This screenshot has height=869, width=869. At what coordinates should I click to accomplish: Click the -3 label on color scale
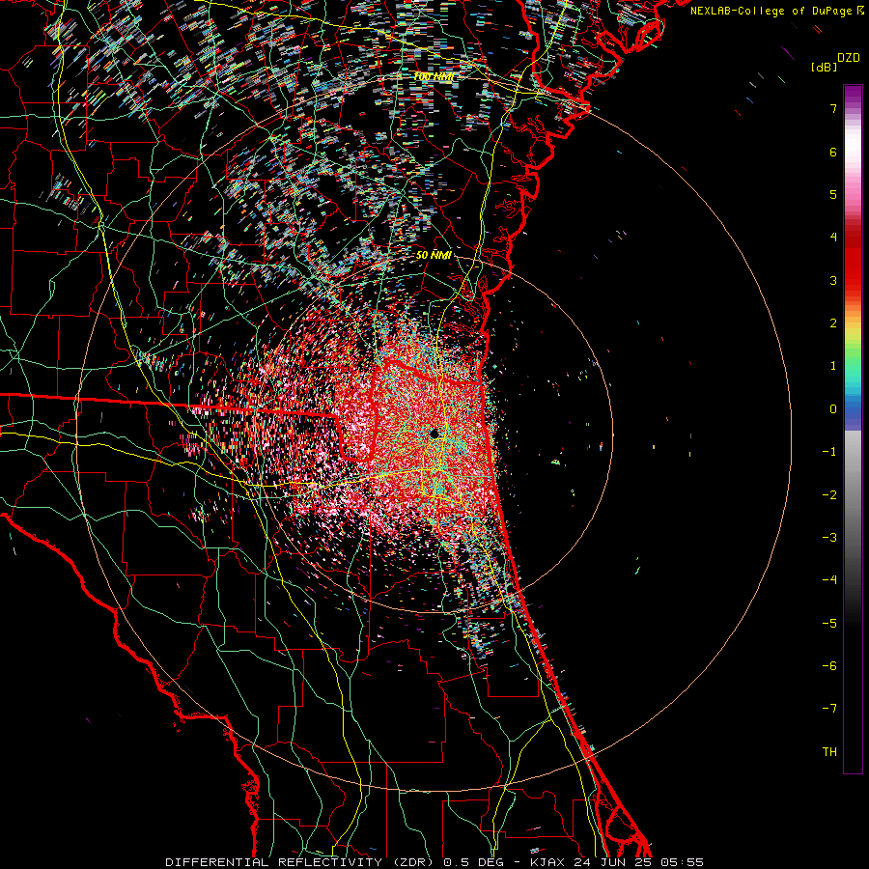pyautogui.click(x=829, y=538)
